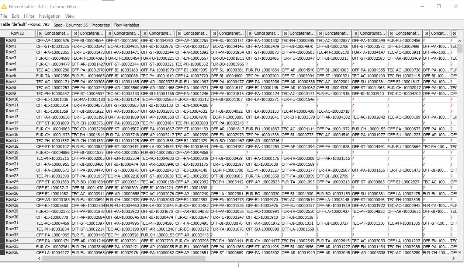Viewport: 464px width, 267px height.
Task: Click String-type icon of column starting with OFF-PA-10001332
Action: (x=250, y=33)
